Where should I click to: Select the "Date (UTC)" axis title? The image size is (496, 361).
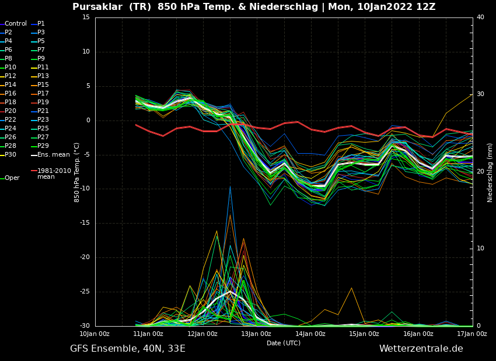tap(284, 343)
